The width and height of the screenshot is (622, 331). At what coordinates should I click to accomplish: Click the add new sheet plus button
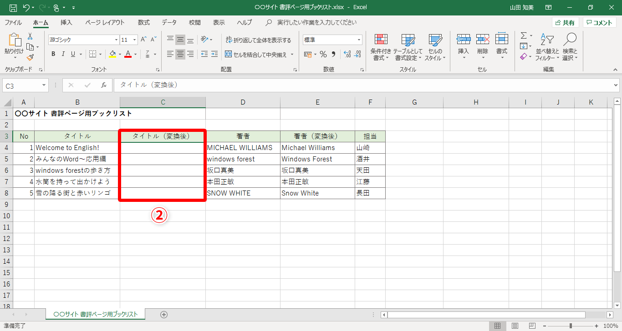click(164, 314)
